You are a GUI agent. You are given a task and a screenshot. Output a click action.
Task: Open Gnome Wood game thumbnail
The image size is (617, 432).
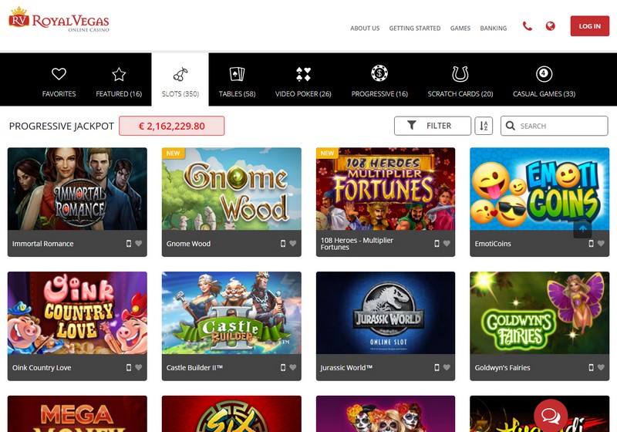[231, 189]
